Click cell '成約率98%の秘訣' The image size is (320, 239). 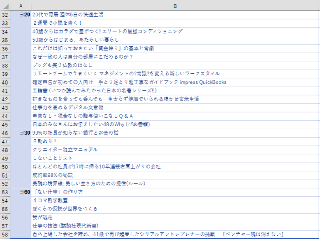click(175, 175)
